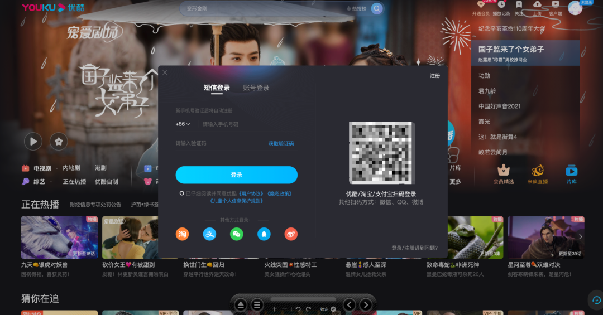
Task: Toggle the 锁定 lock checkbox
Action: 333,309
